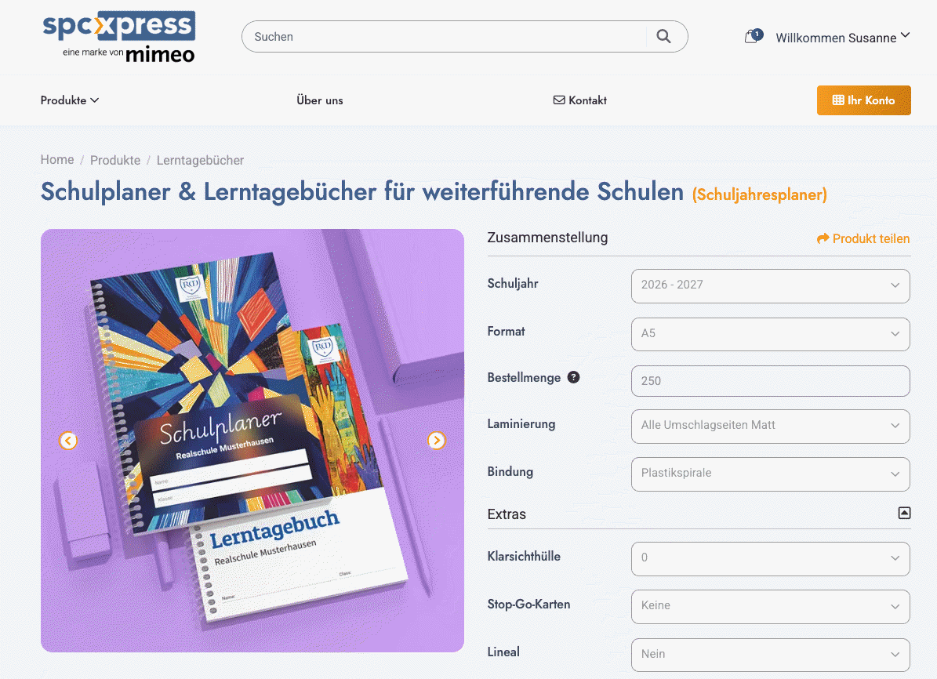
Task: Show previous product image arrow
Action: 68,441
